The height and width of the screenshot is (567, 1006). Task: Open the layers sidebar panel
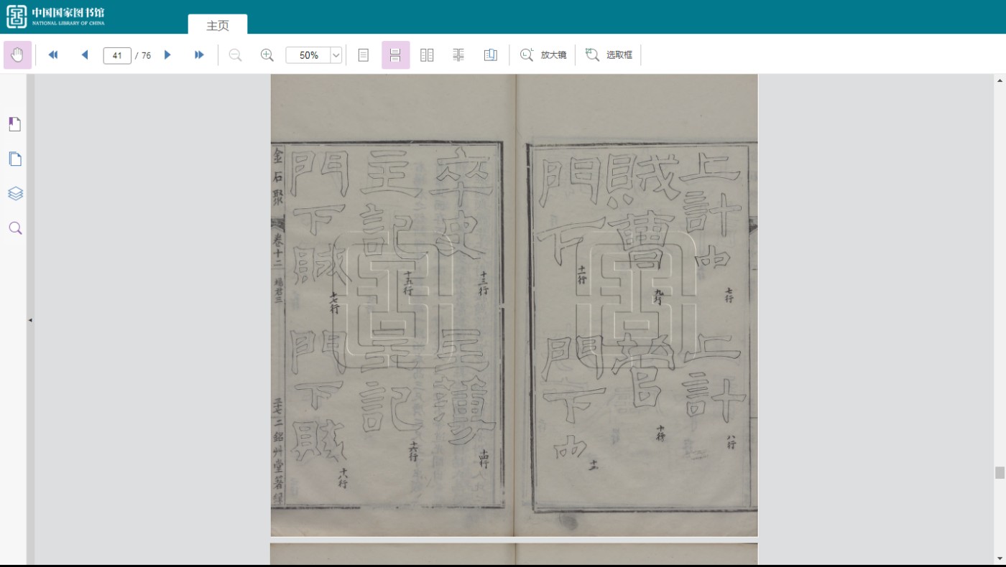pyautogui.click(x=15, y=193)
